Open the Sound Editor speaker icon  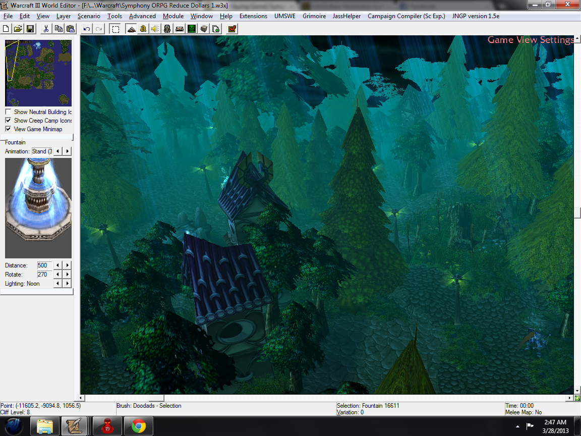155,29
